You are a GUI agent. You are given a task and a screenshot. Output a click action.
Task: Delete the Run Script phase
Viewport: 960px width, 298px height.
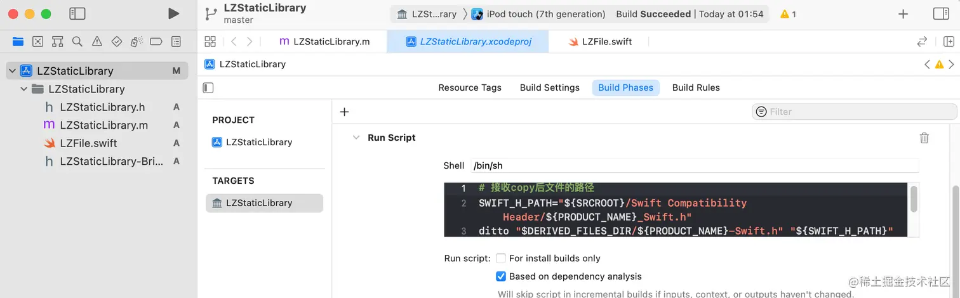[924, 138]
